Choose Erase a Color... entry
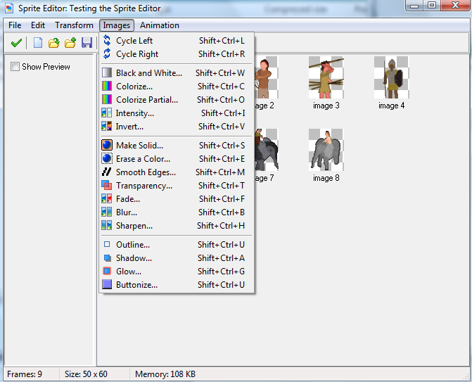The width and height of the screenshot is (472, 382). 177,159
